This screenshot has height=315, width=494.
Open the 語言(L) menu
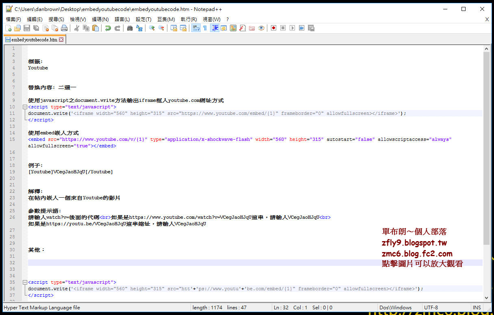click(122, 19)
